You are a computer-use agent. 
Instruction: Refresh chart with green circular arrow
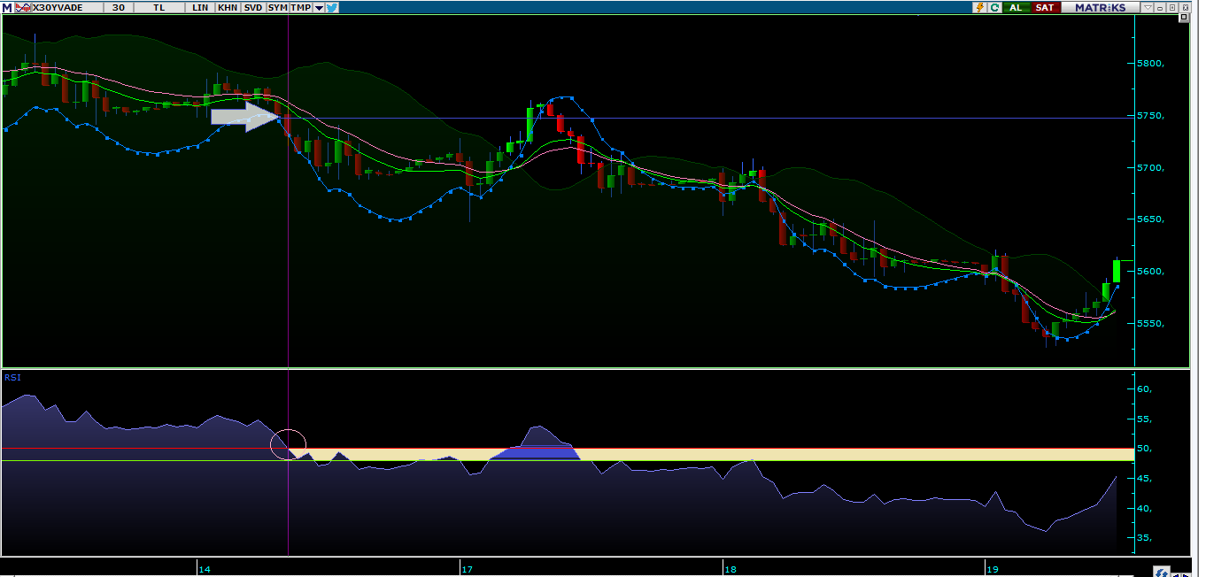point(994,7)
